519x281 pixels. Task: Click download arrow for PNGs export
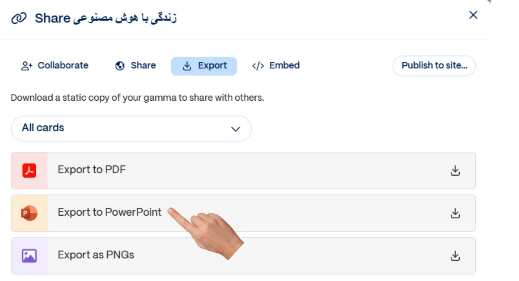(x=455, y=256)
